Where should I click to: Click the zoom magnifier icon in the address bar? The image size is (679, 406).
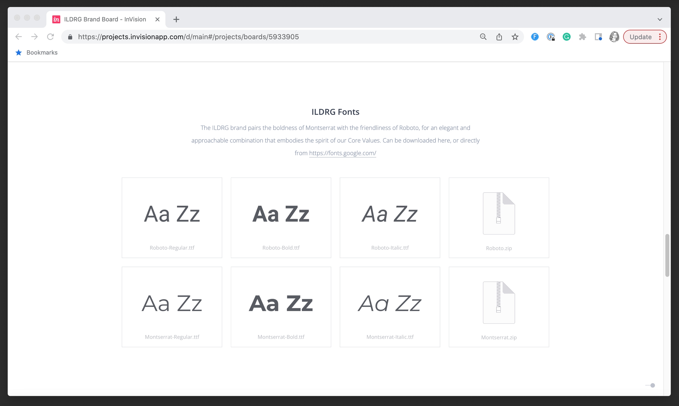483,37
